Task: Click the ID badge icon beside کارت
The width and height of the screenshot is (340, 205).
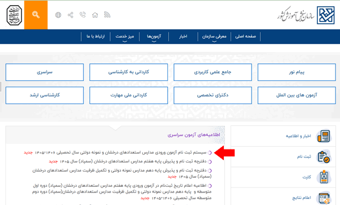Action: click(x=324, y=177)
